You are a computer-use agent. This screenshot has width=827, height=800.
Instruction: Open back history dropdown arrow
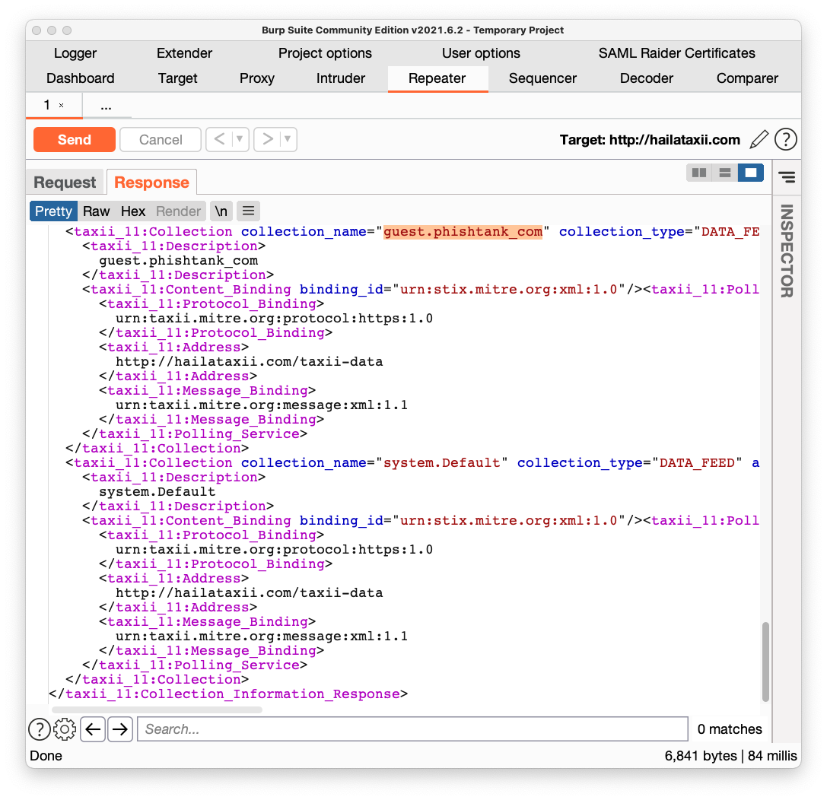pos(240,140)
